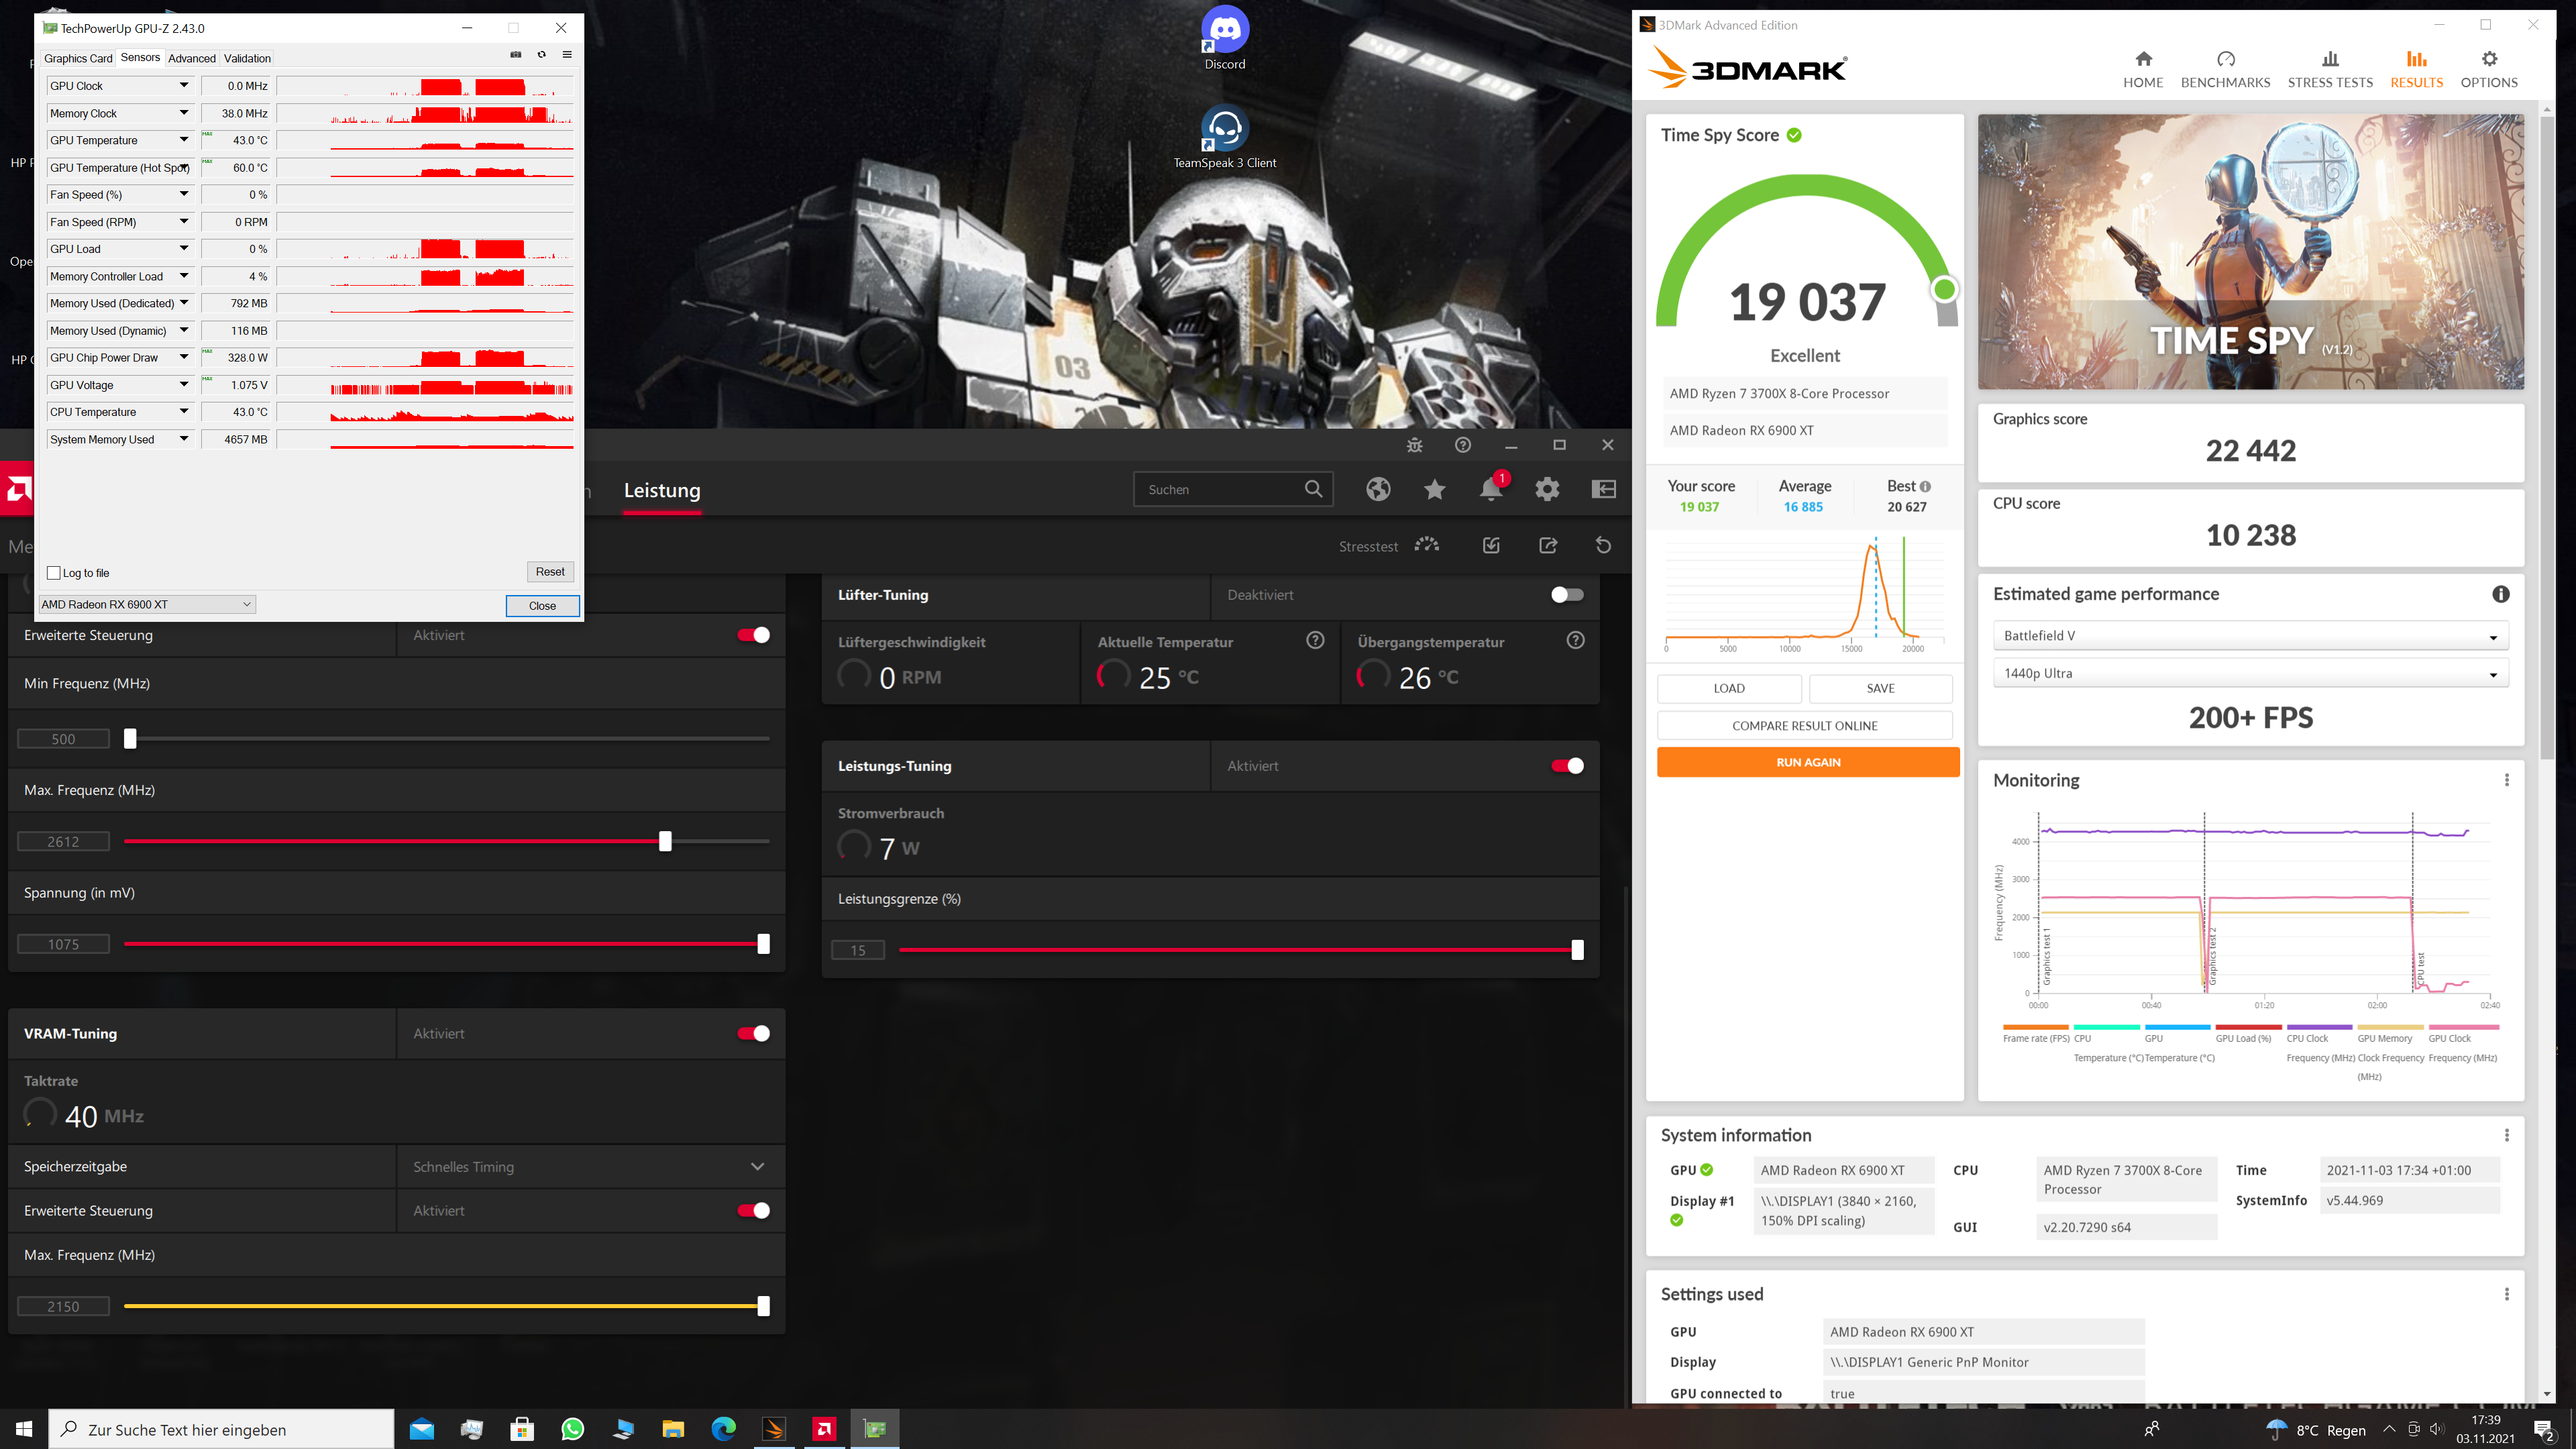Open 3DMark Options gear
Screen dimensions: 2576x1449
pos(2488,69)
